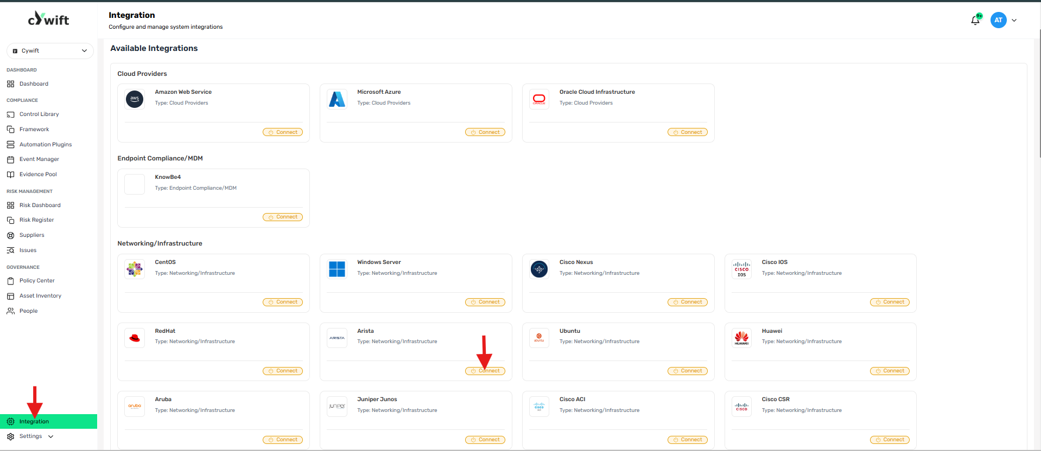The height and width of the screenshot is (451, 1041).
Task: Click the Asset Inventory icon
Action: pos(10,296)
